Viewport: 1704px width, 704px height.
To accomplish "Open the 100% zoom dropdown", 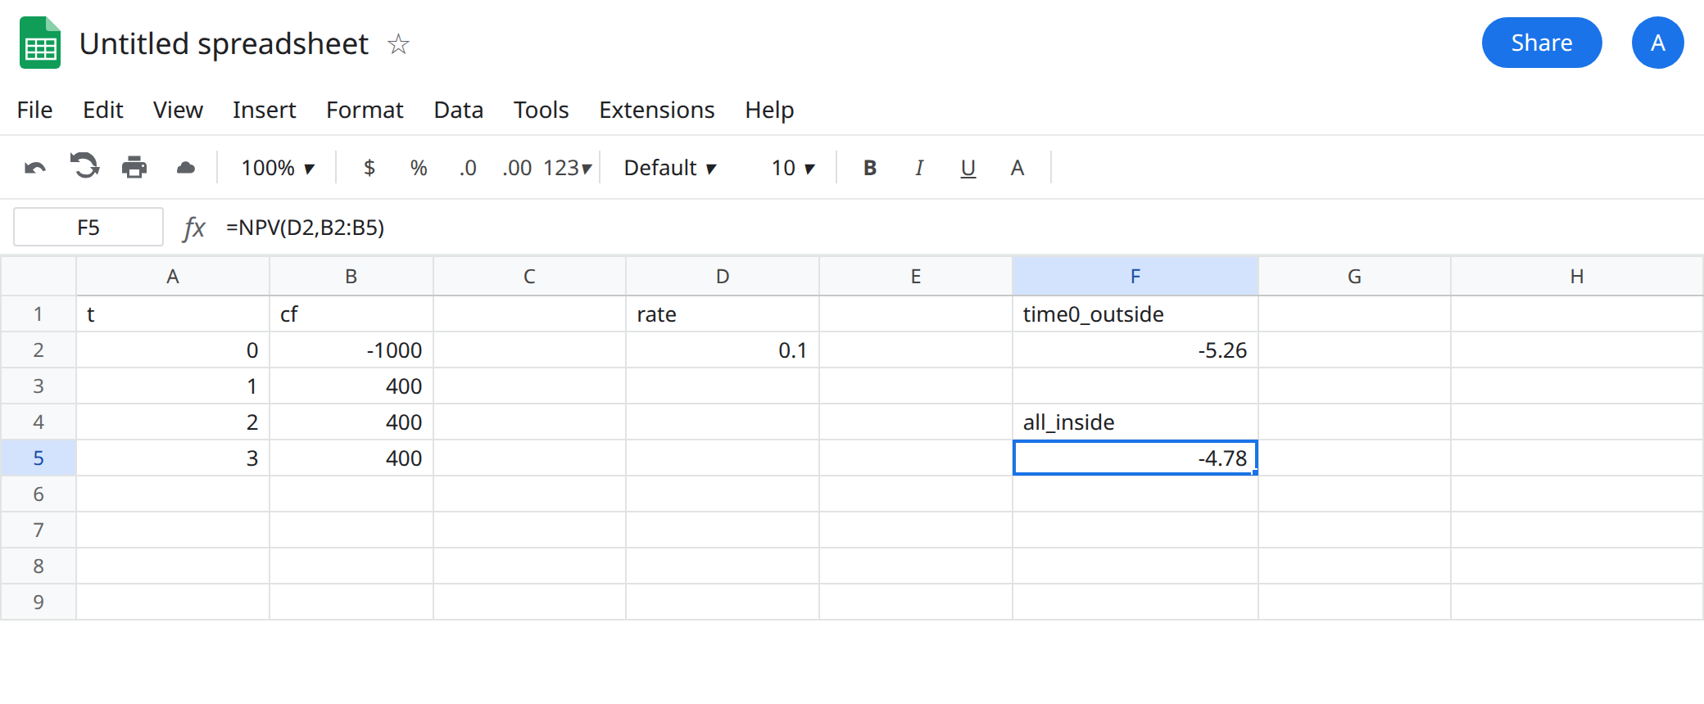I will click(x=278, y=168).
